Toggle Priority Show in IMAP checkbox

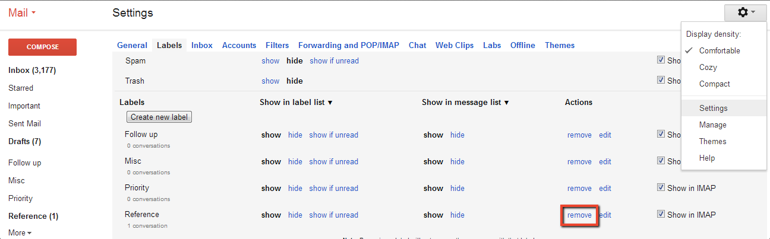tap(661, 187)
